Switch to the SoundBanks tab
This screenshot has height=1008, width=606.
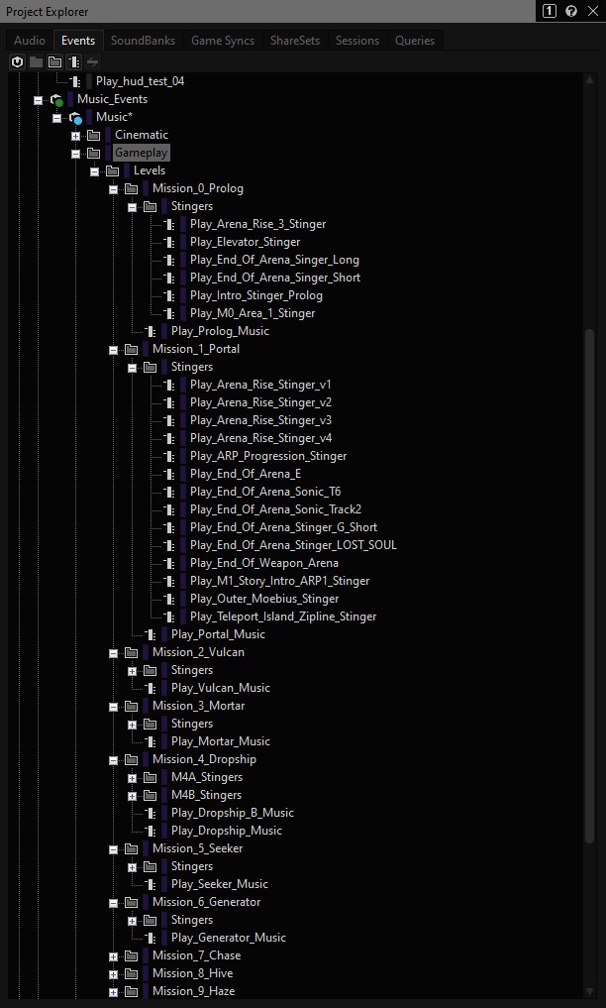tap(143, 41)
